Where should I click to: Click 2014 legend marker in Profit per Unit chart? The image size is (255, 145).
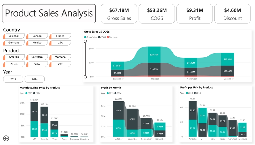[x=195, y=93]
